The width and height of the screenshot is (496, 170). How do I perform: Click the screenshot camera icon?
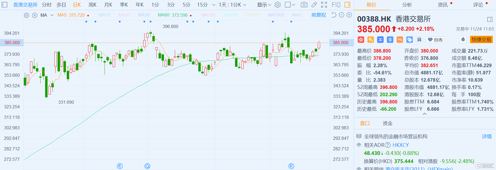304,5
